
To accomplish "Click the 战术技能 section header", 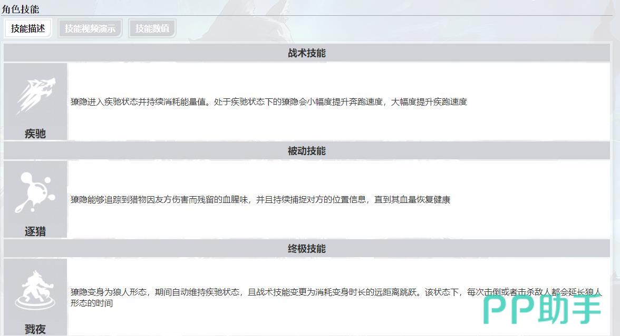I will (x=307, y=53).
